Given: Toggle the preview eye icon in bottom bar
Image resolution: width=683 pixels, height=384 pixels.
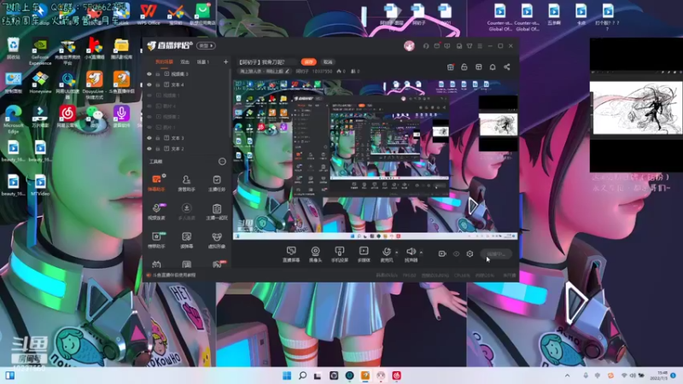Looking at the screenshot, I should pyautogui.click(x=456, y=253).
